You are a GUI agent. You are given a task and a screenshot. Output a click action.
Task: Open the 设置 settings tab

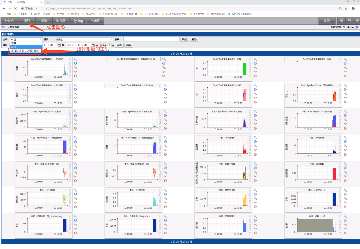[327, 21]
